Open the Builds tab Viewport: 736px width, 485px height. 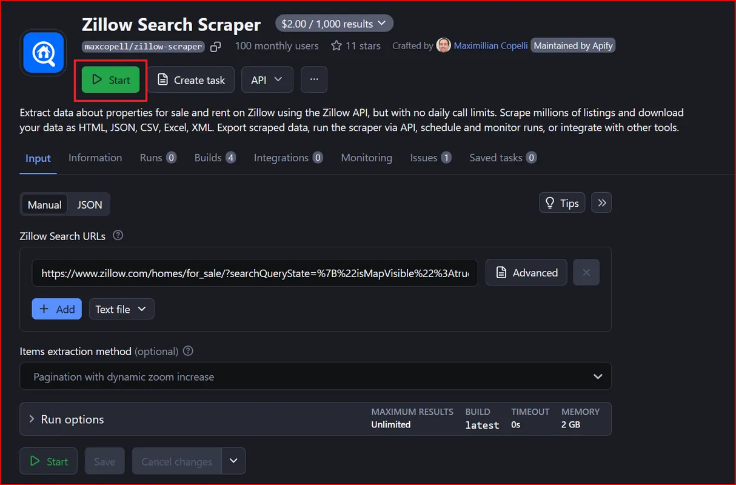pyautogui.click(x=215, y=158)
